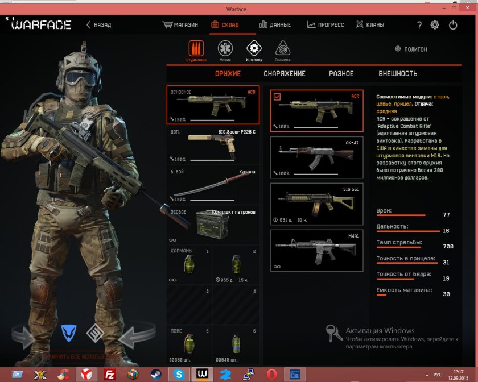Image resolution: width=478 pixels, height=382 pixels.
Task: Rotate character left with arrow
Action: pos(24,336)
